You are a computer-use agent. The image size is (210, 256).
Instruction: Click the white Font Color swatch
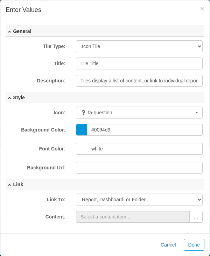[x=82, y=149]
